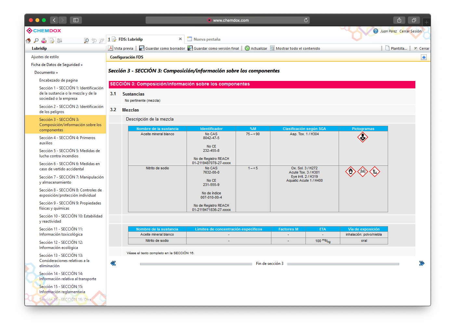455x325 pixels.
Task: Click Guardar como borrador
Action: (x=162, y=48)
